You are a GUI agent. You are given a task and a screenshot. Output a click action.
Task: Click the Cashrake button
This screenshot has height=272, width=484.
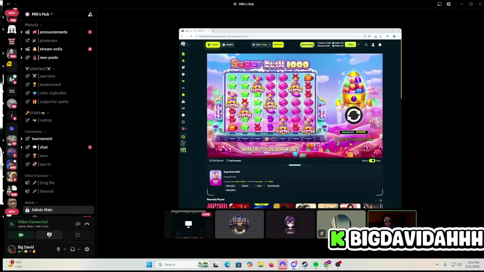coord(307,45)
